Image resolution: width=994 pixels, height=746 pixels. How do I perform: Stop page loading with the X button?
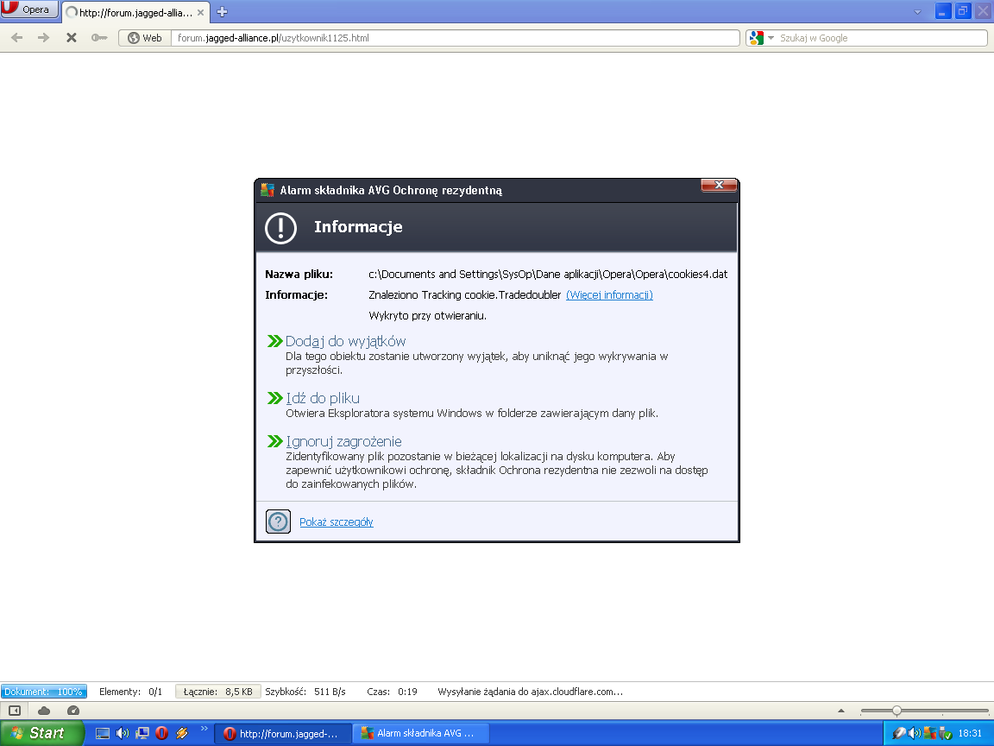[x=72, y=38]
